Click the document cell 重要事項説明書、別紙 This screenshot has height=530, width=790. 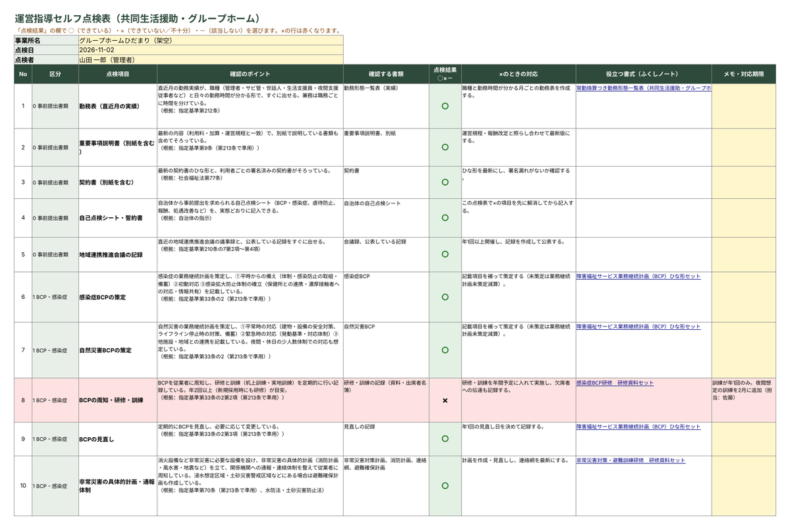coord(386,147)
